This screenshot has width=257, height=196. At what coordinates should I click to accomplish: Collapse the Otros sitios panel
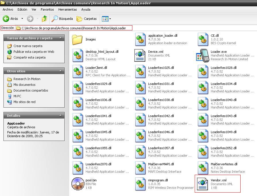coord(61,71)
